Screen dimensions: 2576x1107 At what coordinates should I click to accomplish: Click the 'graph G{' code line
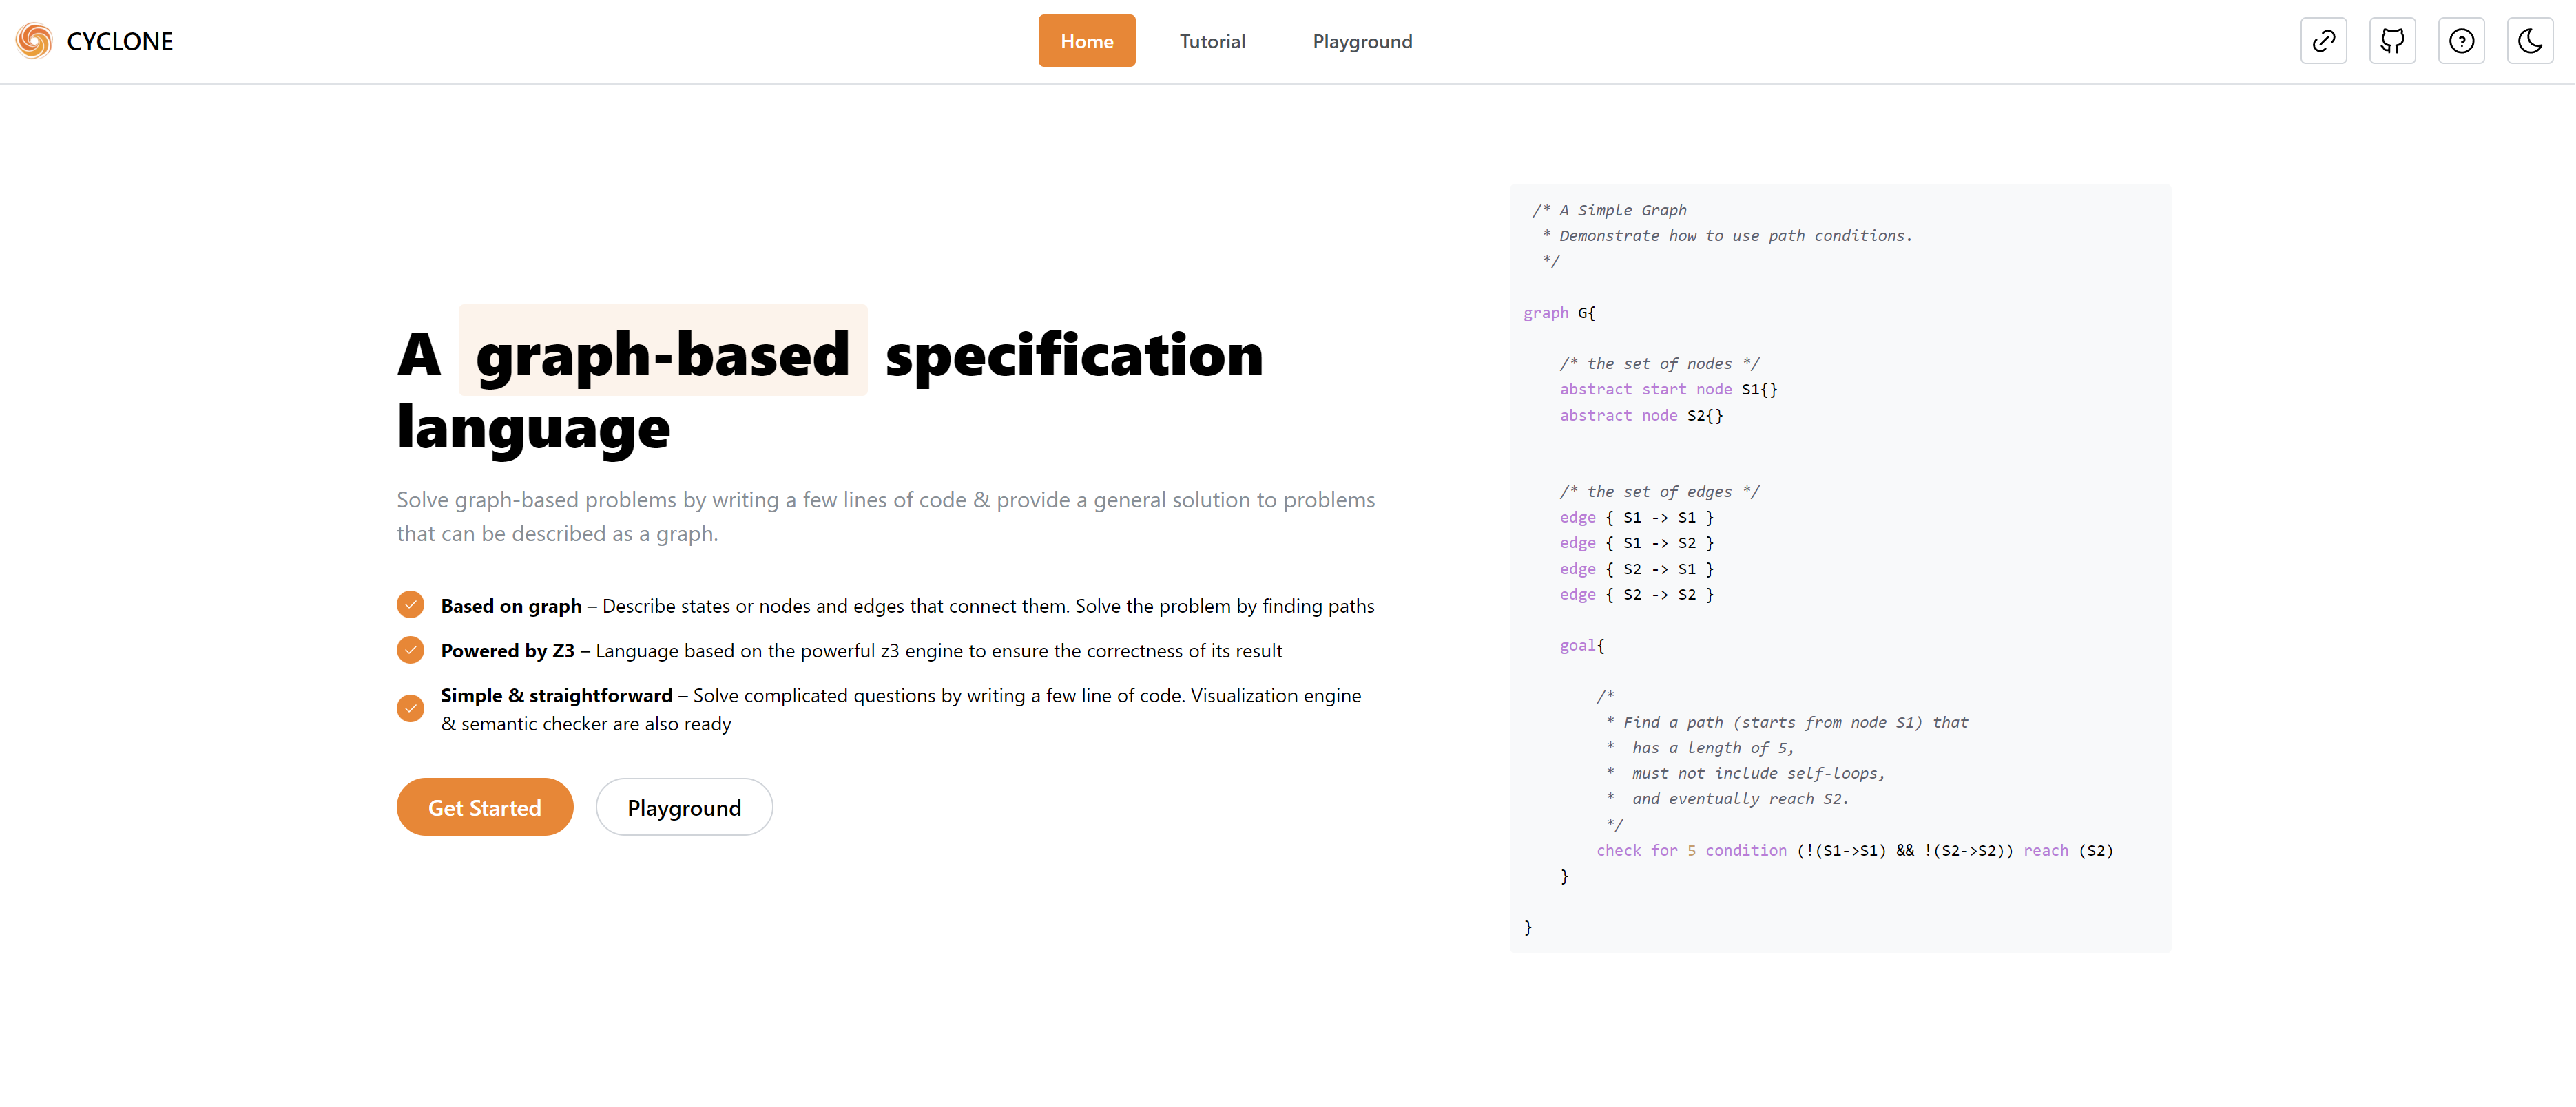[1560, 313]
